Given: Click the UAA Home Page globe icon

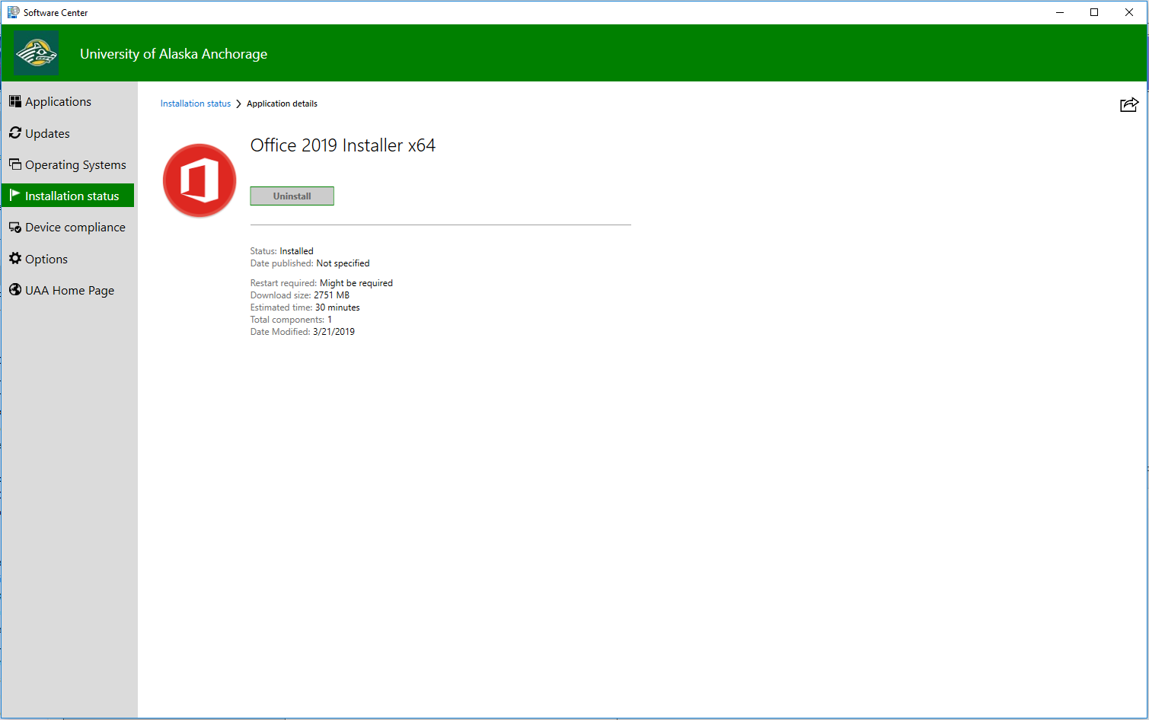Looking at the screenshot, I should (15, 290).
